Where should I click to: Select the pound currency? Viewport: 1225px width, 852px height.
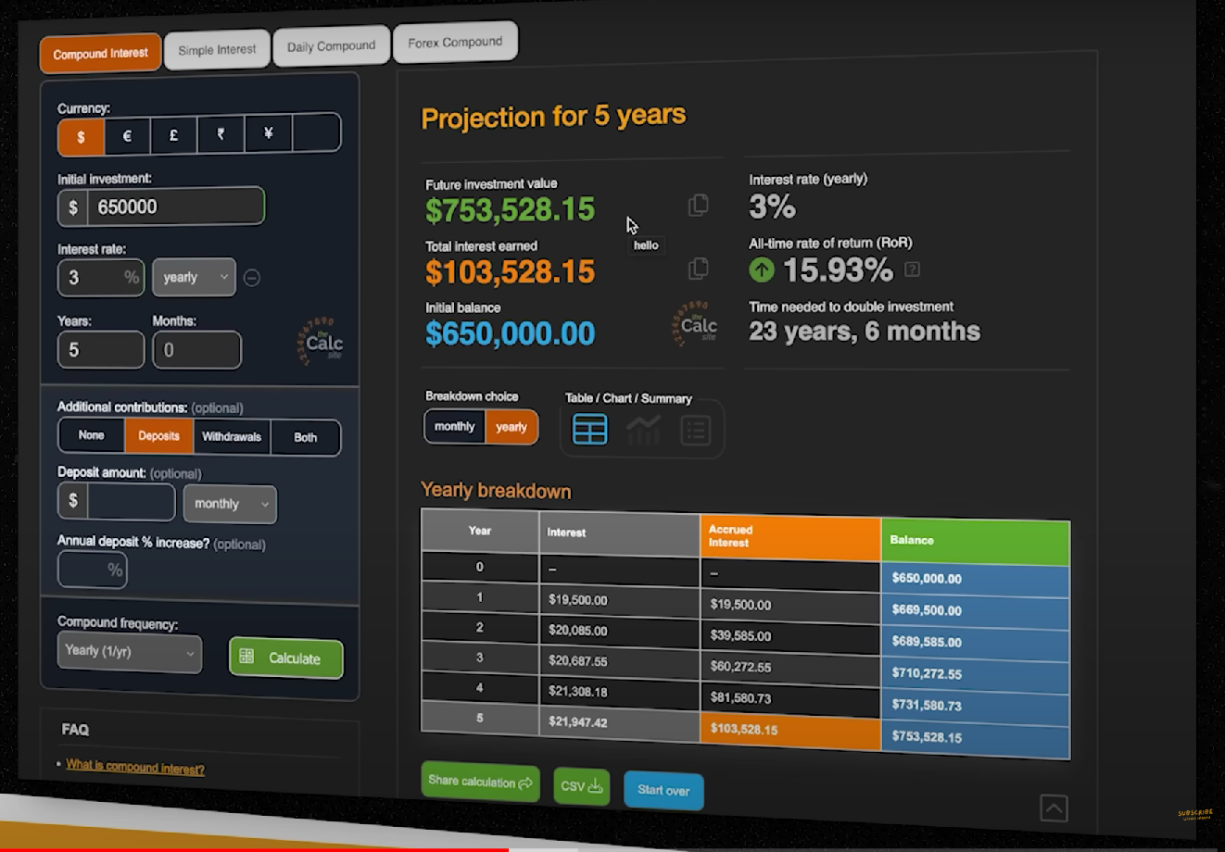(173, 135)
